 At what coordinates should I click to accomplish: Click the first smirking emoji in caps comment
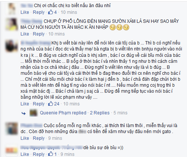coord(113,28)
